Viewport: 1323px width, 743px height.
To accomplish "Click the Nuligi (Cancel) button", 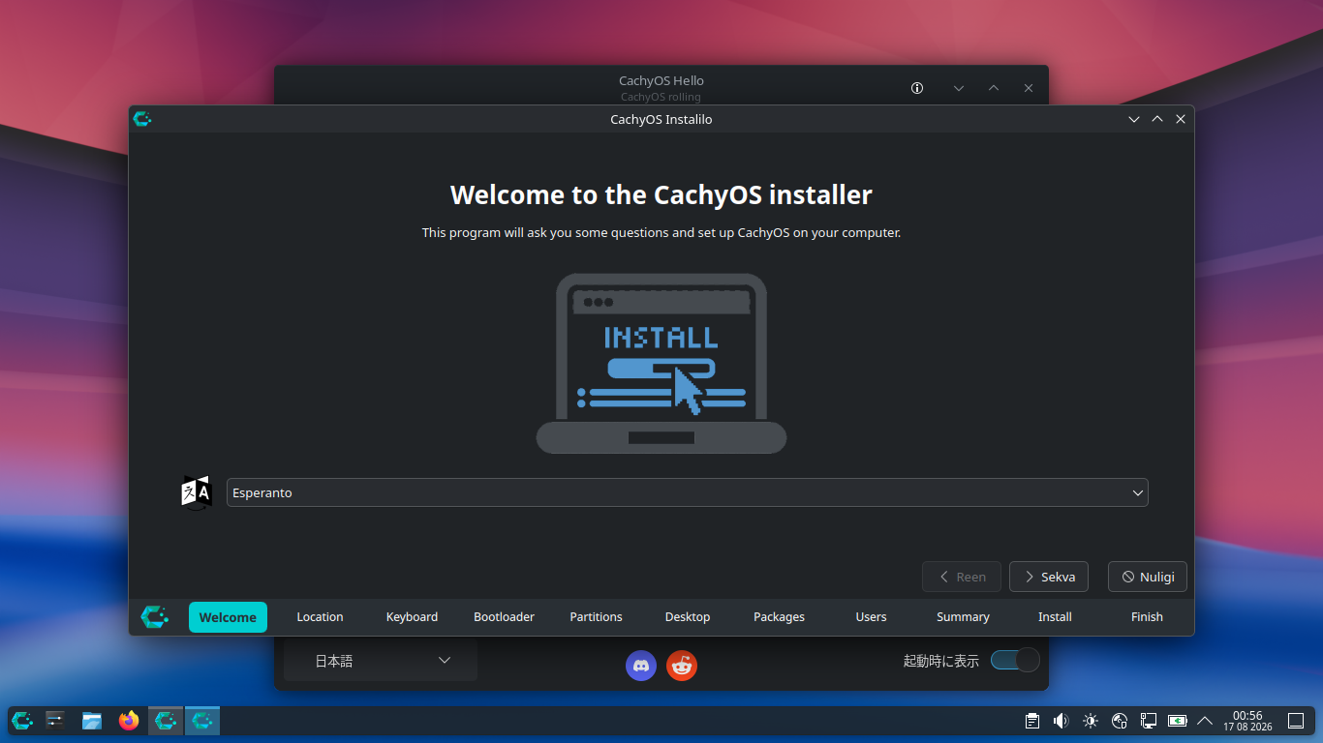I will [x=1148, y=577].
